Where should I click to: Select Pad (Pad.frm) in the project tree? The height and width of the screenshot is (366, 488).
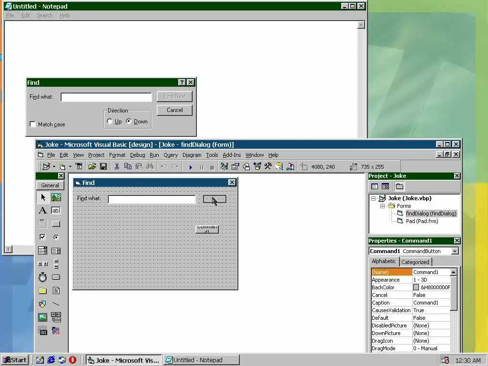tap(422, 221)
